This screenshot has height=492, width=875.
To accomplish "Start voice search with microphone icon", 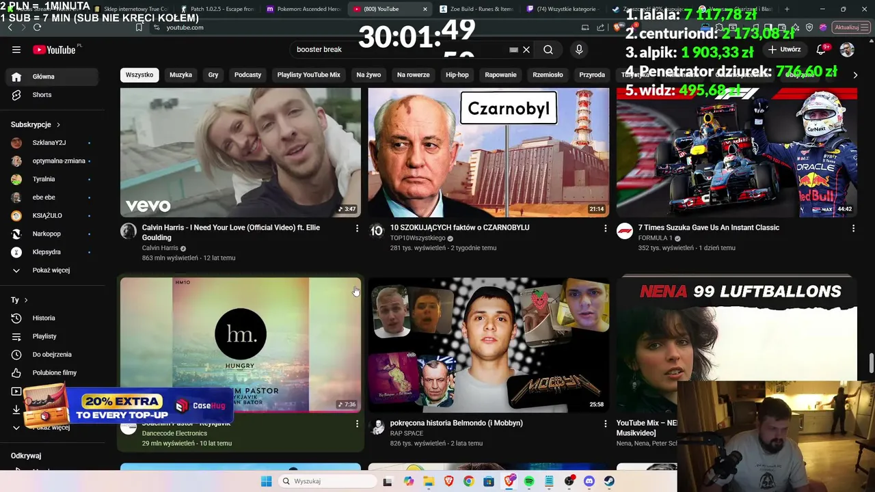I will 579,49.
